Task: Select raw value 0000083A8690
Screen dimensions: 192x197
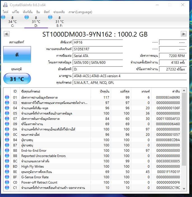Action: point(168,97)
